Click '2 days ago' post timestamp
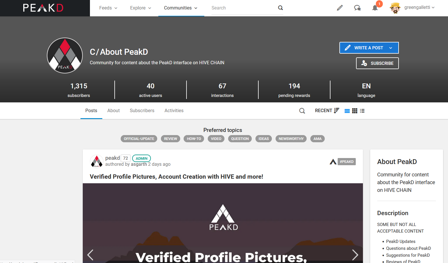The width and height of the screenshot is (448, 263). [159, 164]
